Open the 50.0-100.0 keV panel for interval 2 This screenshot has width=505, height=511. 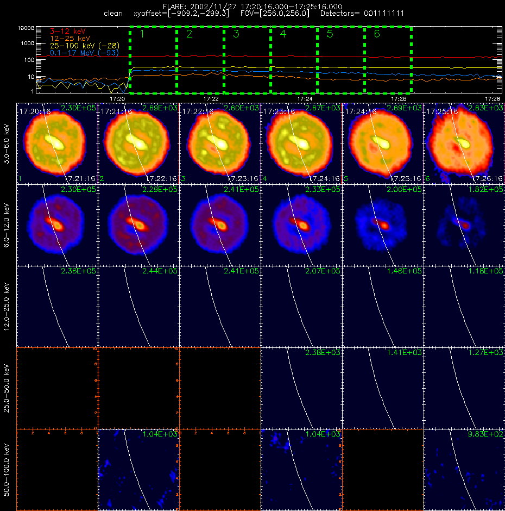[x=138, y=470]
